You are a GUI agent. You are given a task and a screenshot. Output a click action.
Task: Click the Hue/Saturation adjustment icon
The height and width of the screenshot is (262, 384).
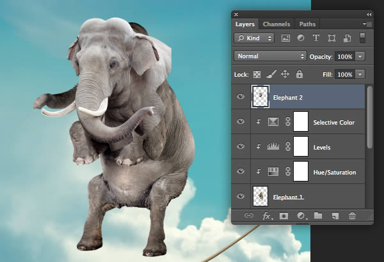click(273, 171)
